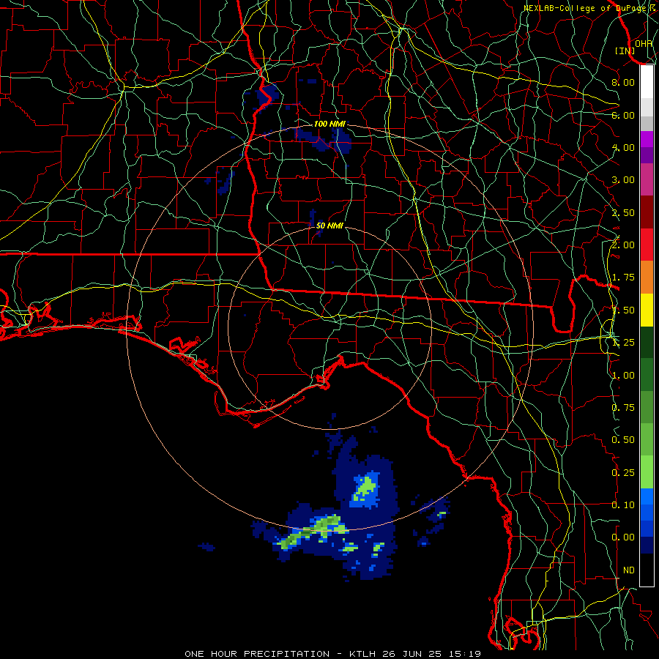Select the 0.25 legend value
Image resolution: width=659 pixels, height=659 pixels.
(x=623, y=473)
